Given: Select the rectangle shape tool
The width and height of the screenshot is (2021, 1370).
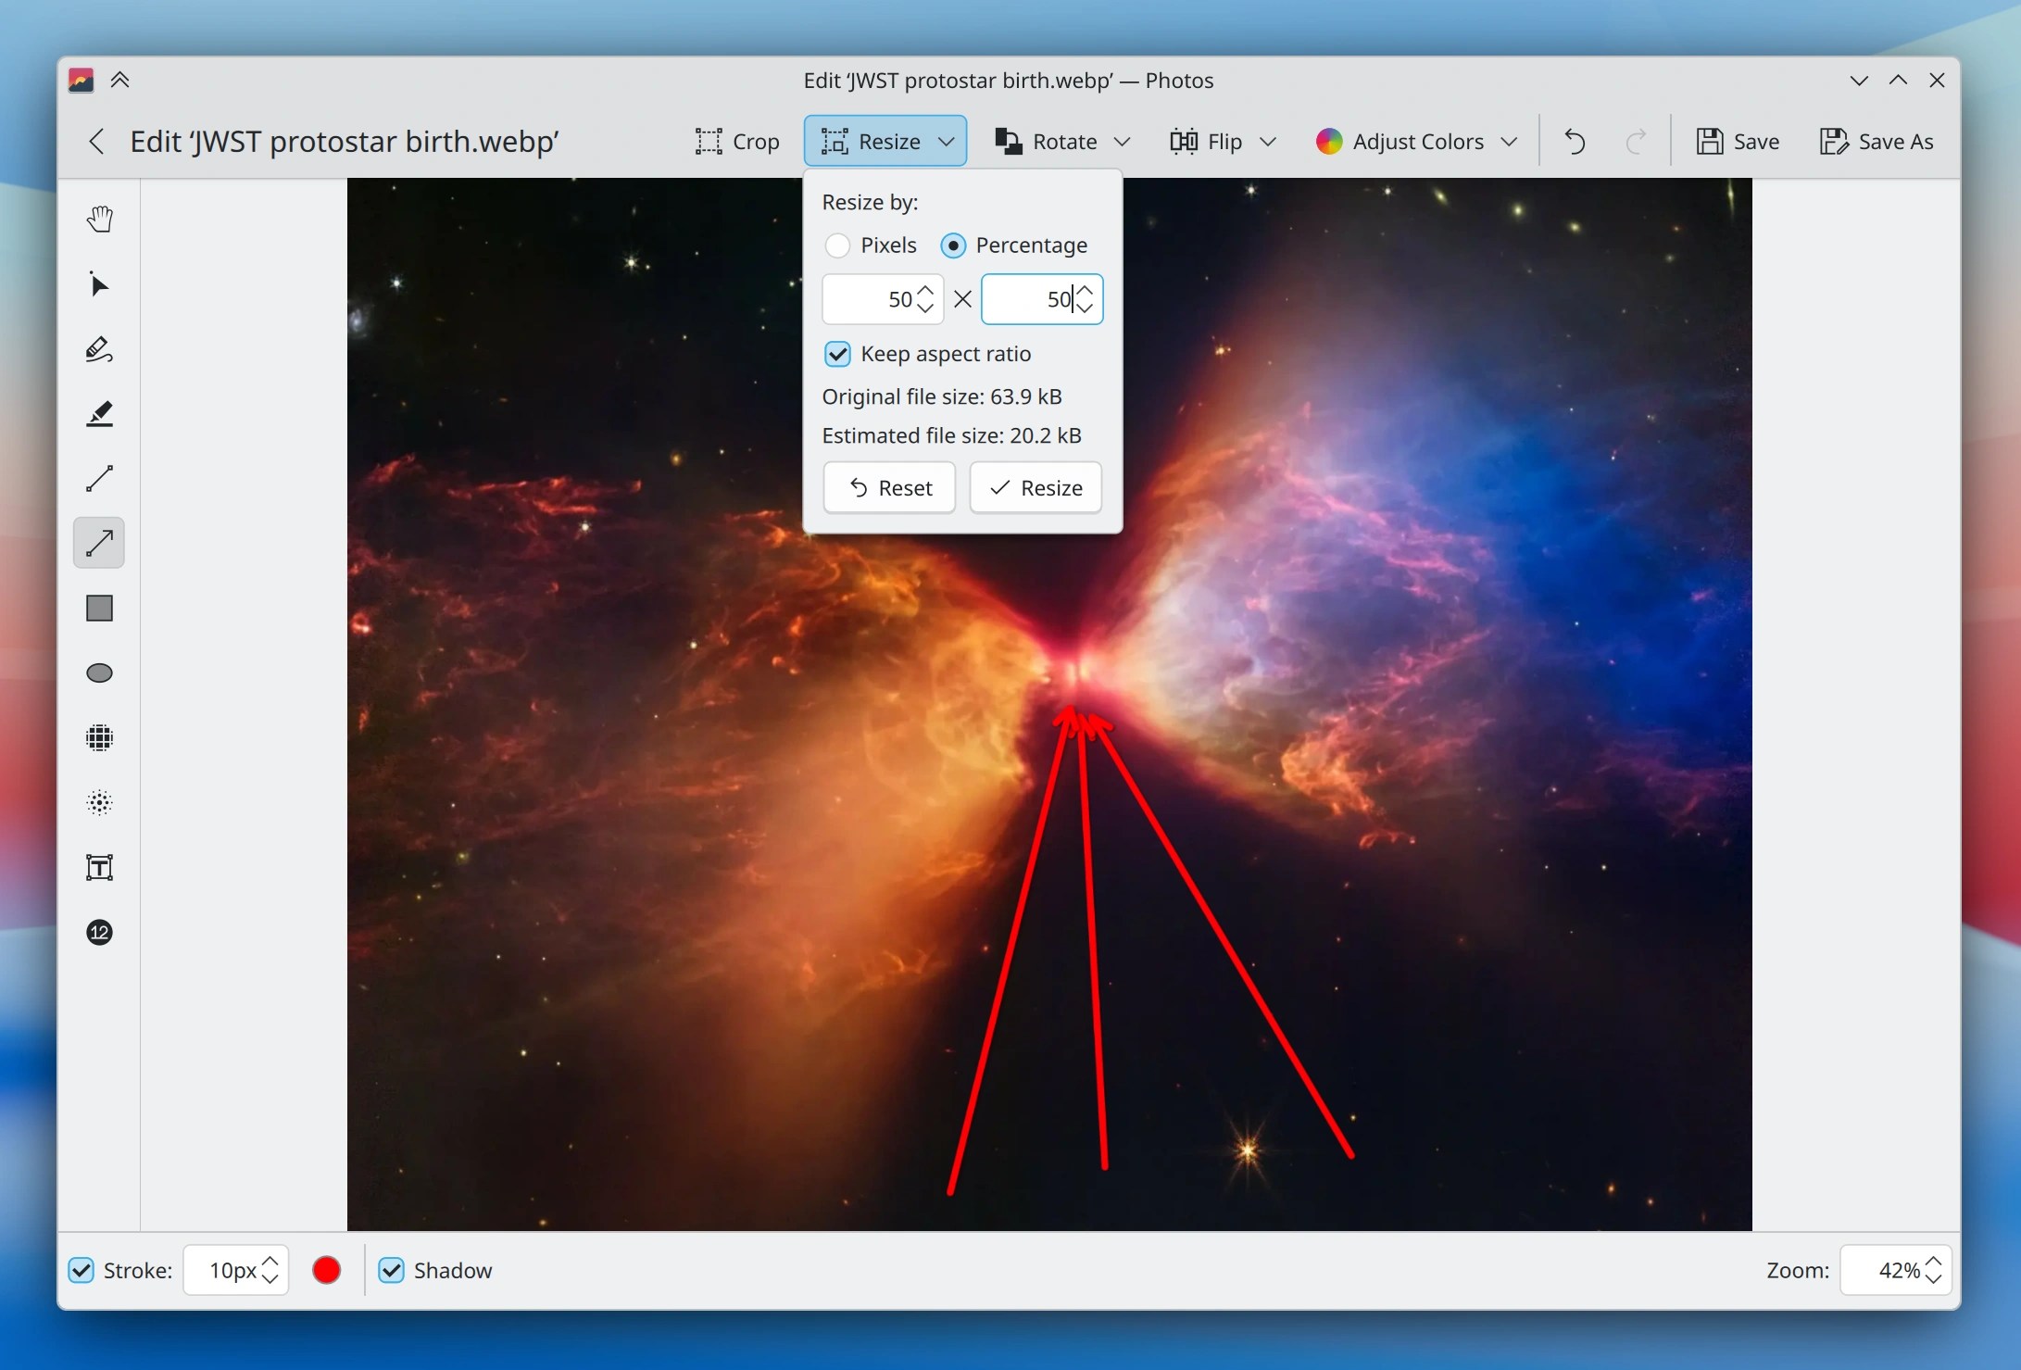Looking at the screenshot, I should tap(99, 609).
